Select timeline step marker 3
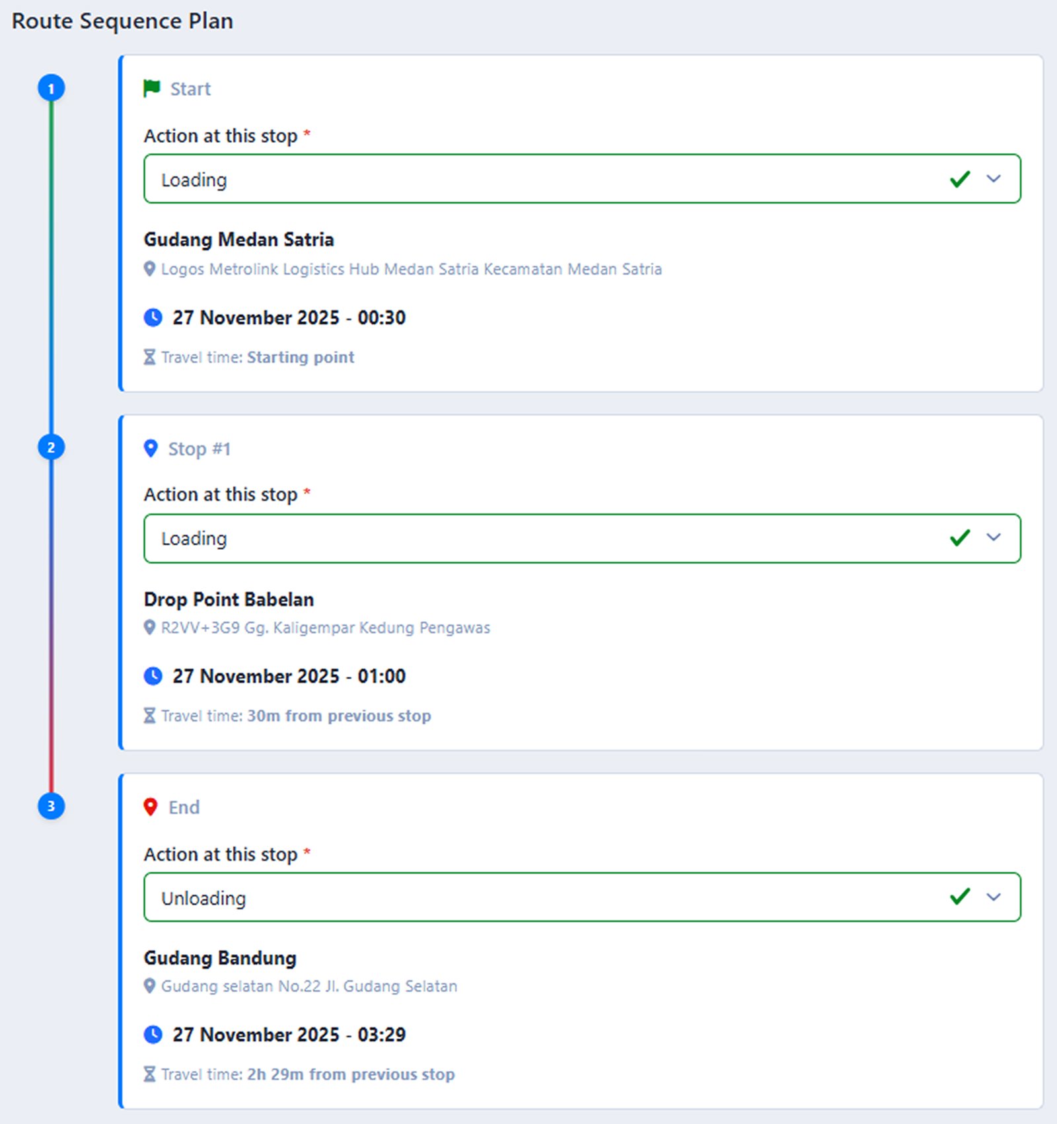 [52, 806]
